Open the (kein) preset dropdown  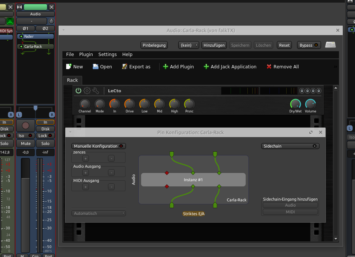[x=189, y=45]
